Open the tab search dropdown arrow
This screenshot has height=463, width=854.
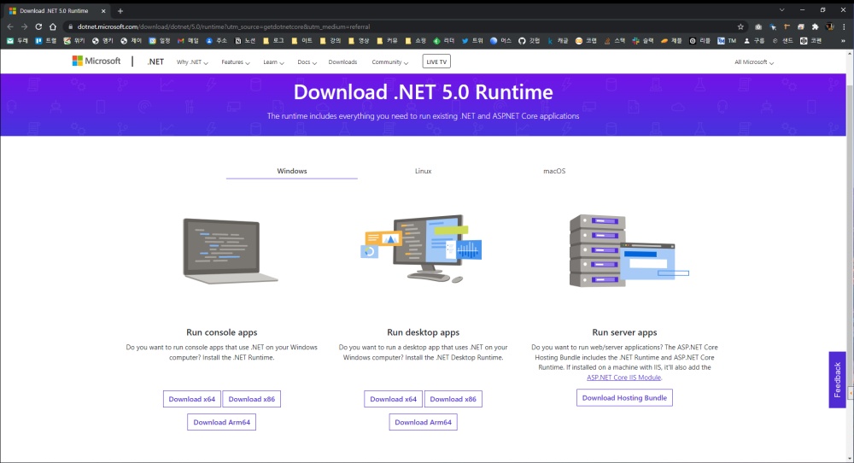782,9
